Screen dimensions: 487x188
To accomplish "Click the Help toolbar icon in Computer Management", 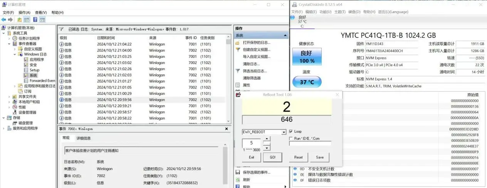I will pyautogui.click(x=35, y=20).
